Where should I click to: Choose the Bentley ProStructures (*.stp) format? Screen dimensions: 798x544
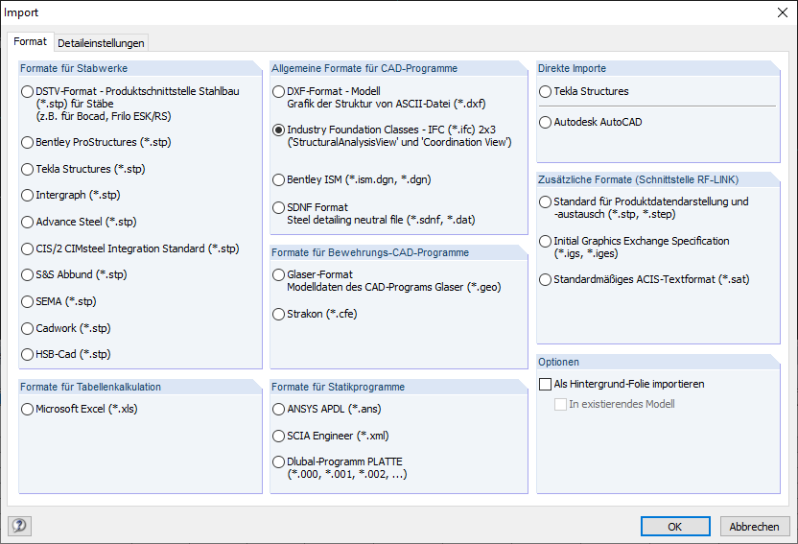[x=27, y=142]
